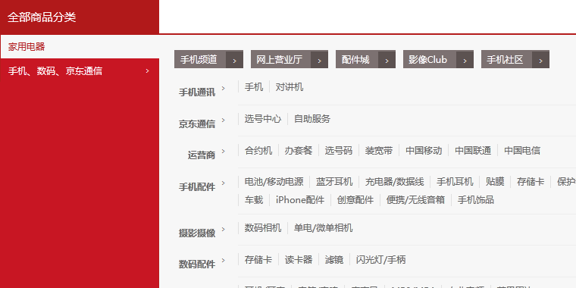This screenshot has height=288, width=576.
Task: Expand the chevron beside 摄影摄像
Action: tap(224, 229)
